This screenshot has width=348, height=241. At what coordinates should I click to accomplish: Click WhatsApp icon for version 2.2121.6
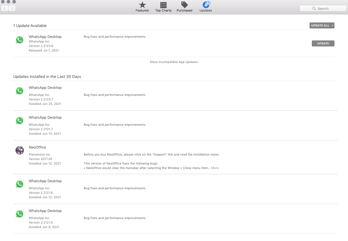[19, 184]
